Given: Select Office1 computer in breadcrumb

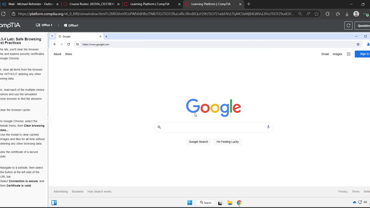Looking at the screenshot, I should pos(71,25).
